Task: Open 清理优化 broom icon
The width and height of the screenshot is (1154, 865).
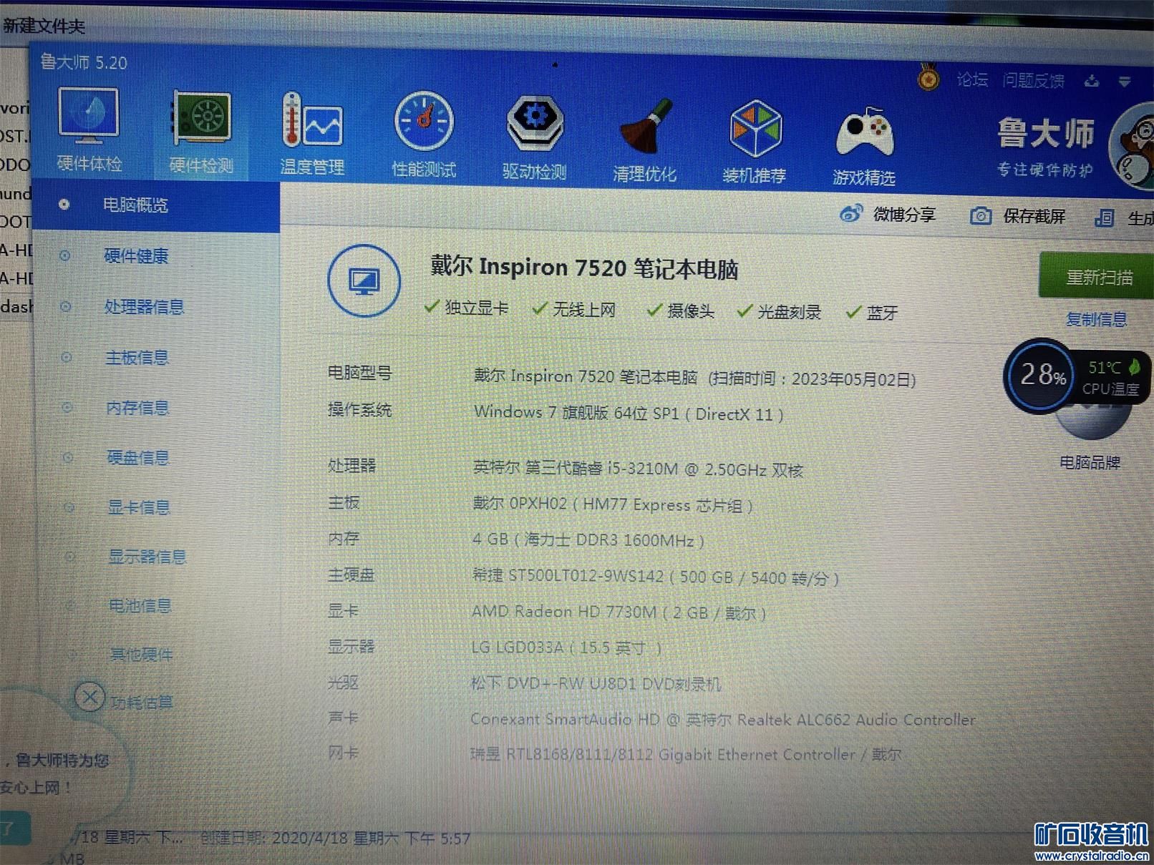Action: click(x=646, y=127)
